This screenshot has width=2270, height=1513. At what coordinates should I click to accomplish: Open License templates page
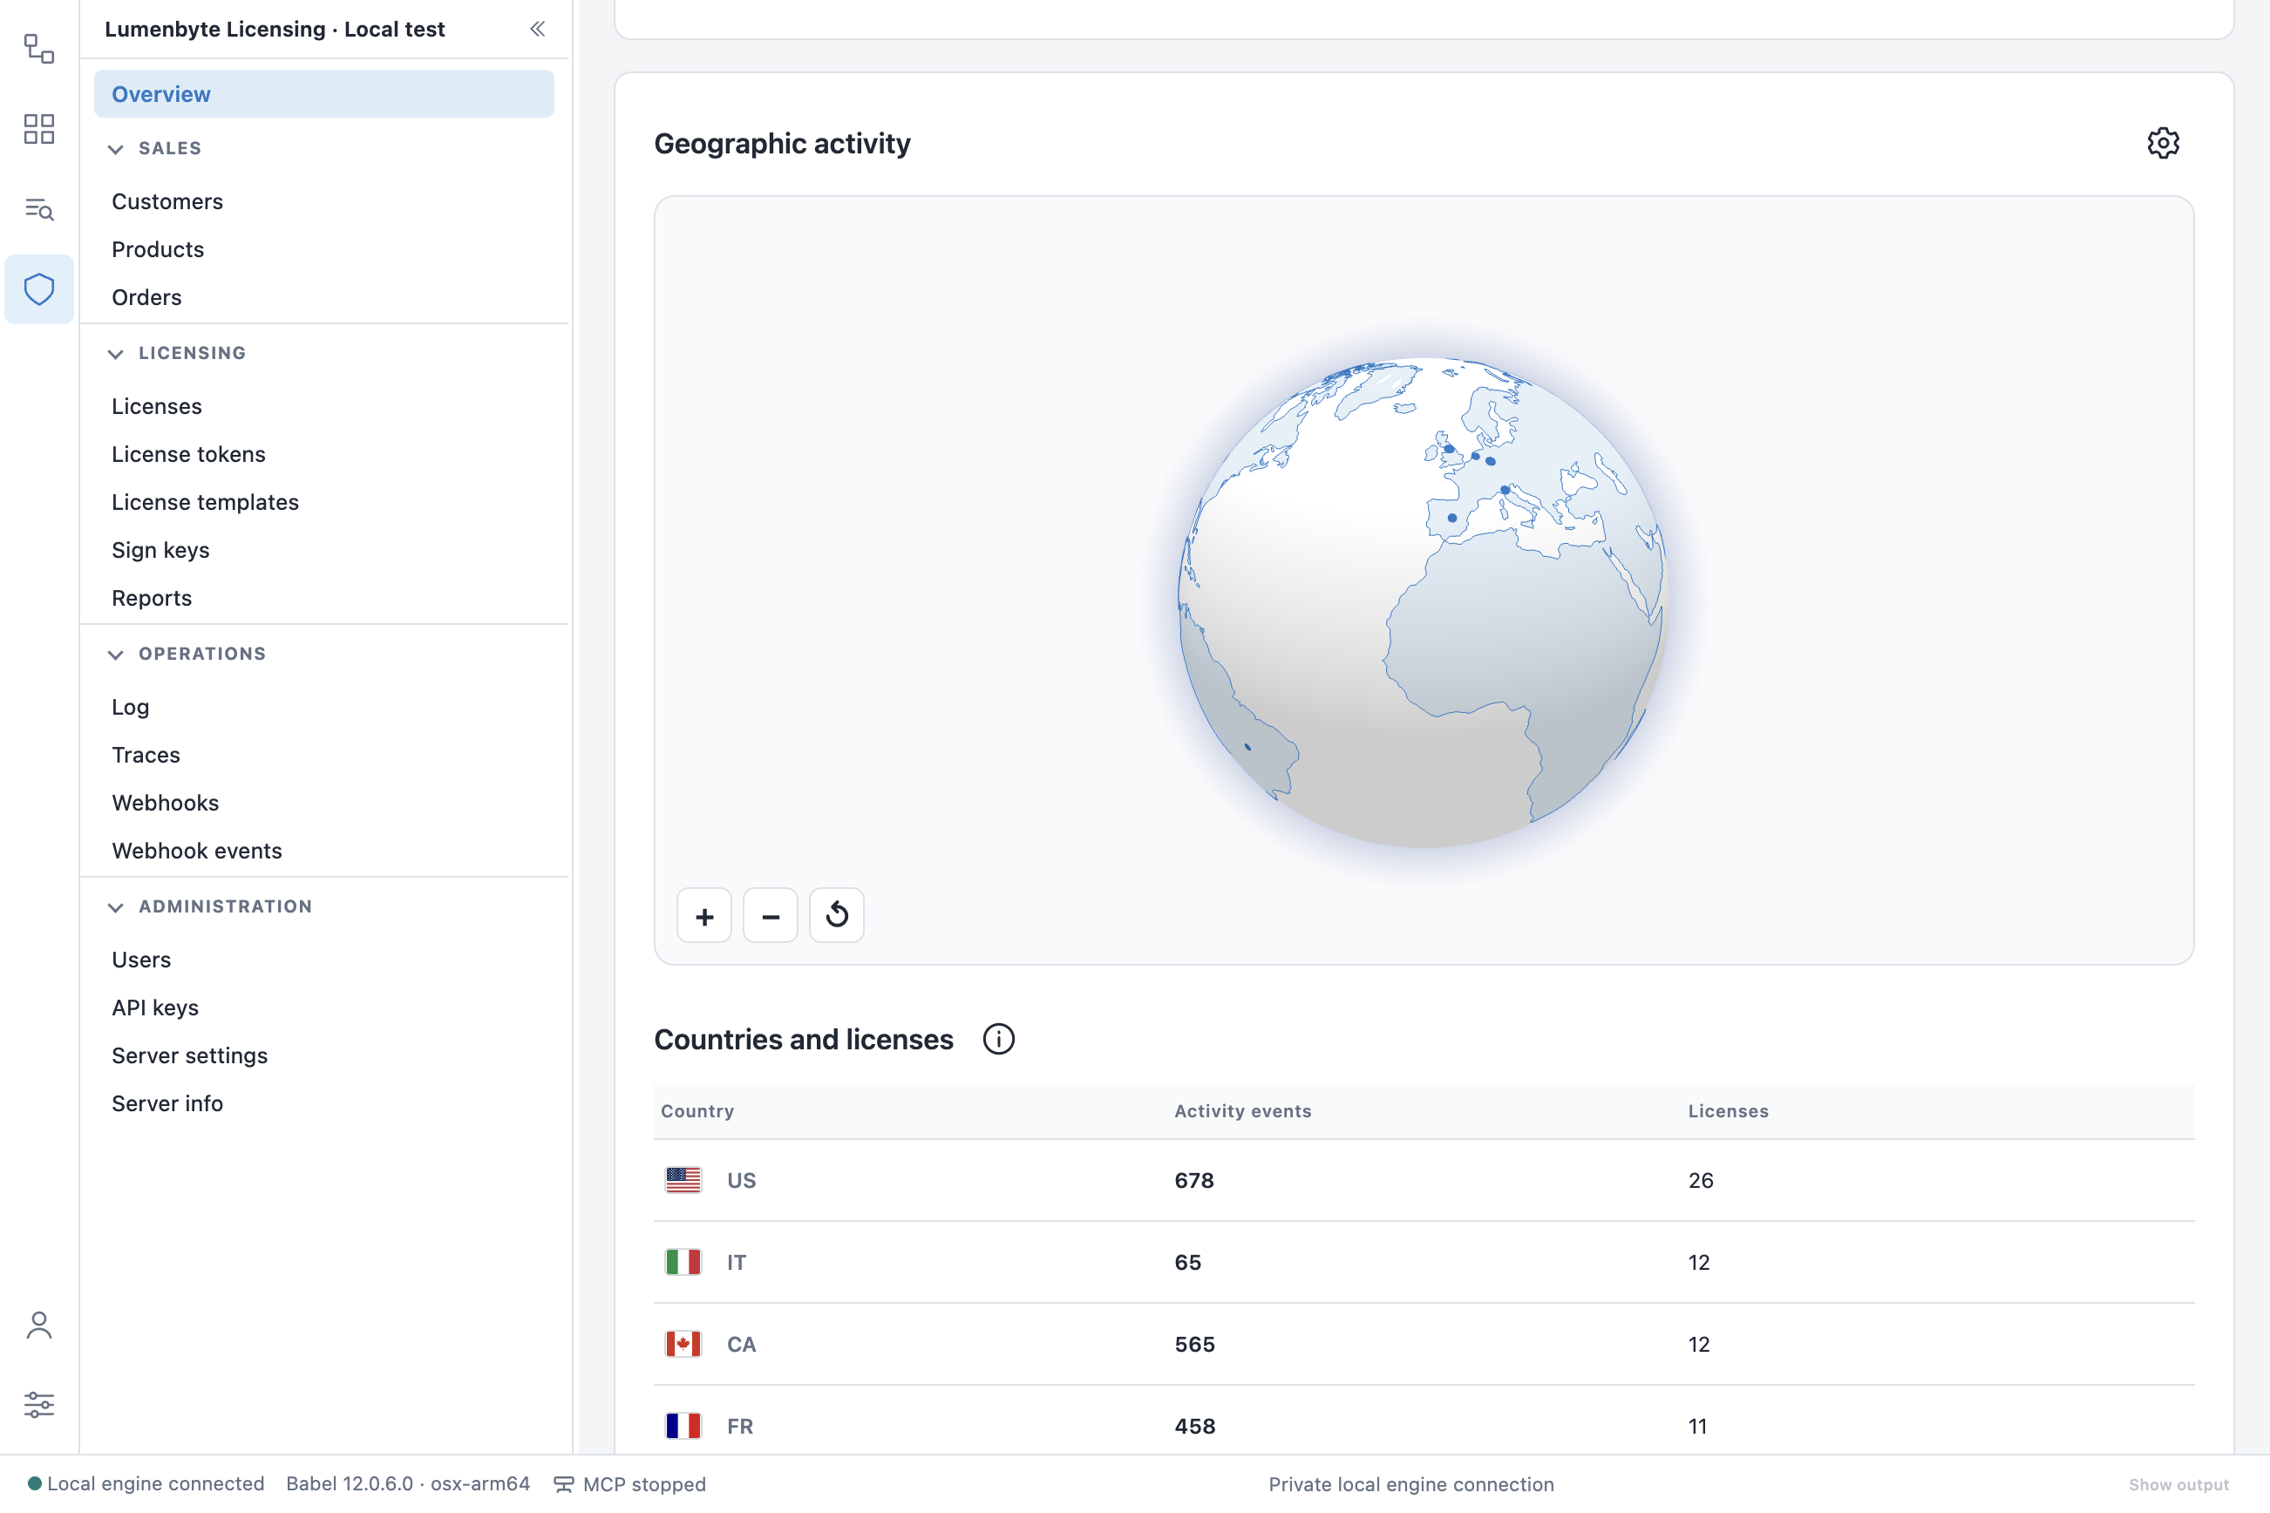pyautogui.click(x=205, y=502)
